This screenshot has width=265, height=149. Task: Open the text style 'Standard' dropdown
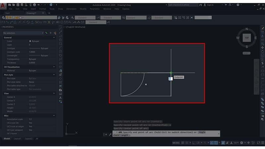[x=85, y=18]
